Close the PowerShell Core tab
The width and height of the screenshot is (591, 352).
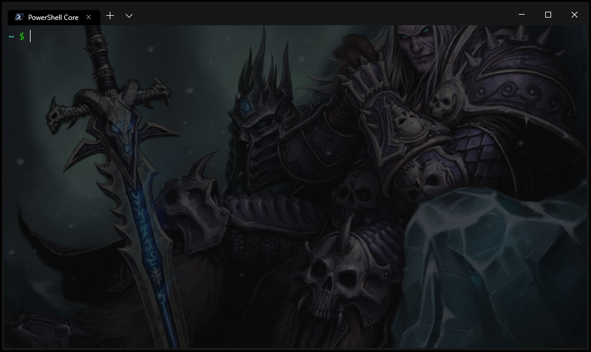pos(89,17)
